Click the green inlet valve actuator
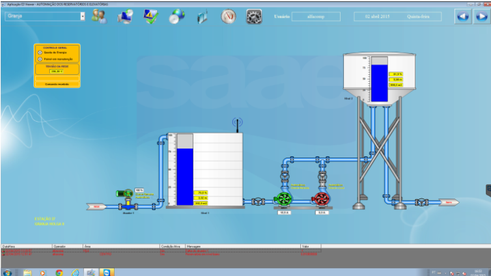 click(125, 193)
